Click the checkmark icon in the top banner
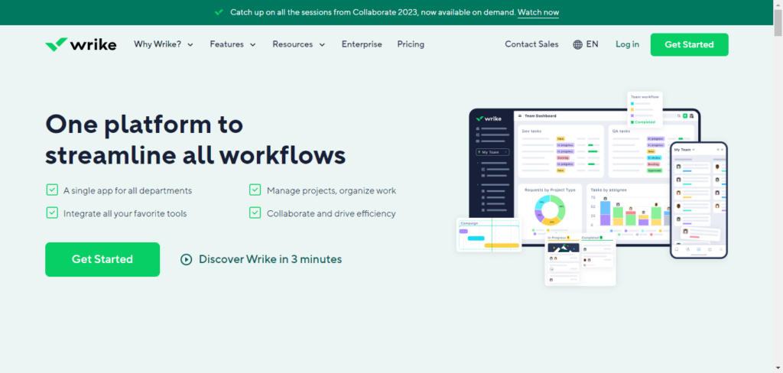This screenshot has height=373, width=783. click(x=219, y=12)
